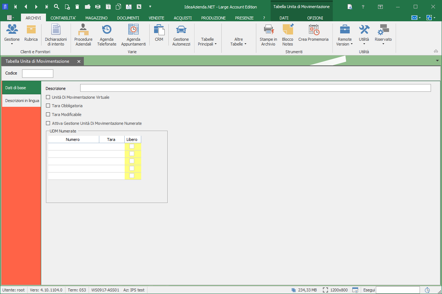The height and width of the screenshot is (294, 442).
Task: Switch to MAGAZZINO ribbon tab
Action: point(96,18)
